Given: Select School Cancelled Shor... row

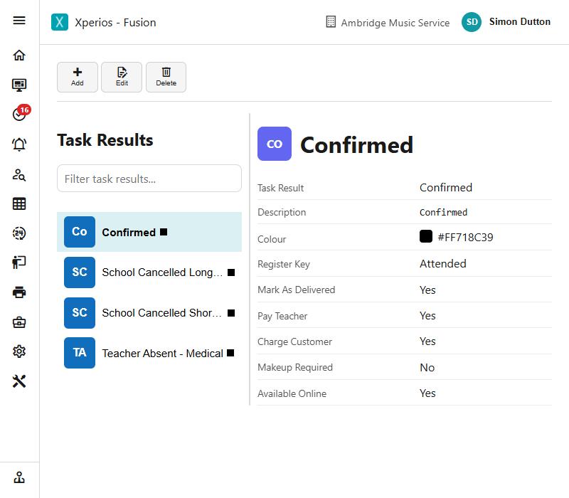Looking at the screenshot, I should [x=149, y=313].
